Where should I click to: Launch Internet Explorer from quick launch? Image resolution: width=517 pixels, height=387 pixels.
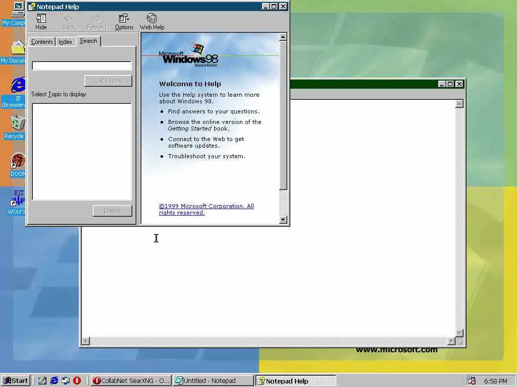(54, 381)
